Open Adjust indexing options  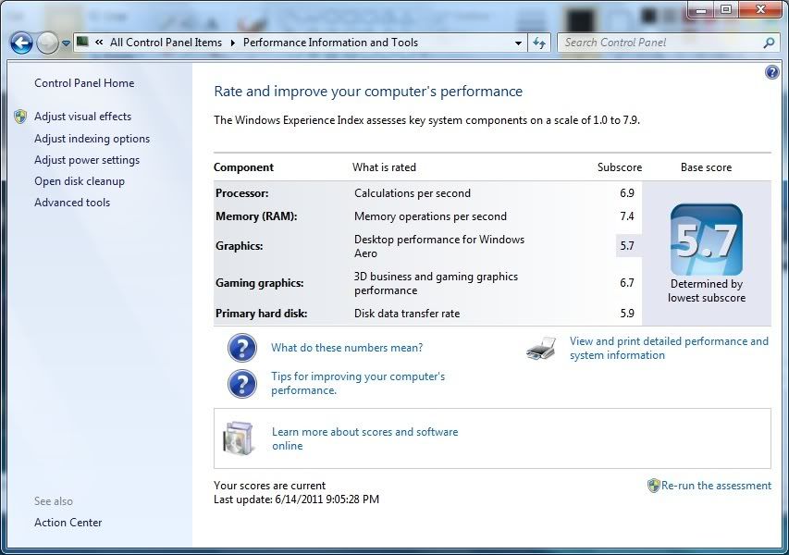click(92, 139)
